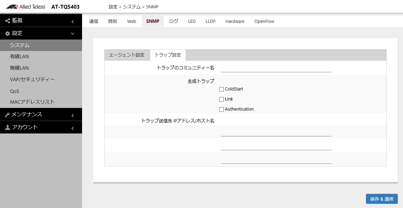403x208 pixels.
Task: Click the トラップのコミュニティー名 input field
Action: 276,68
